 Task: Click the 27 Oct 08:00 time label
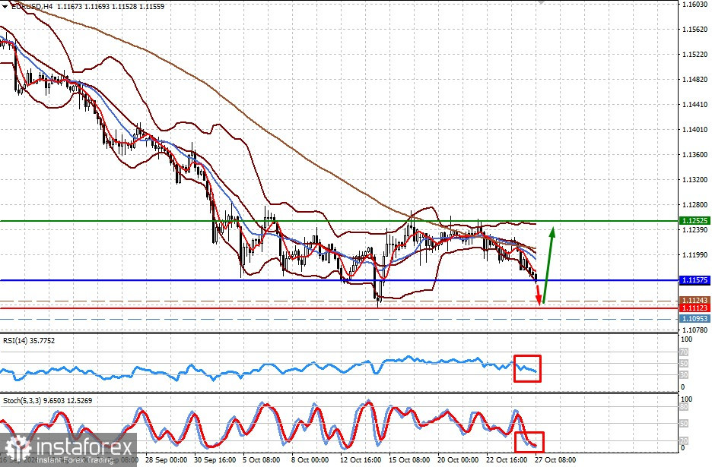555,459
